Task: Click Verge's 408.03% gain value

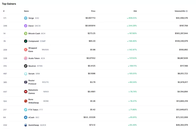Action: click(x=132, y=18)
